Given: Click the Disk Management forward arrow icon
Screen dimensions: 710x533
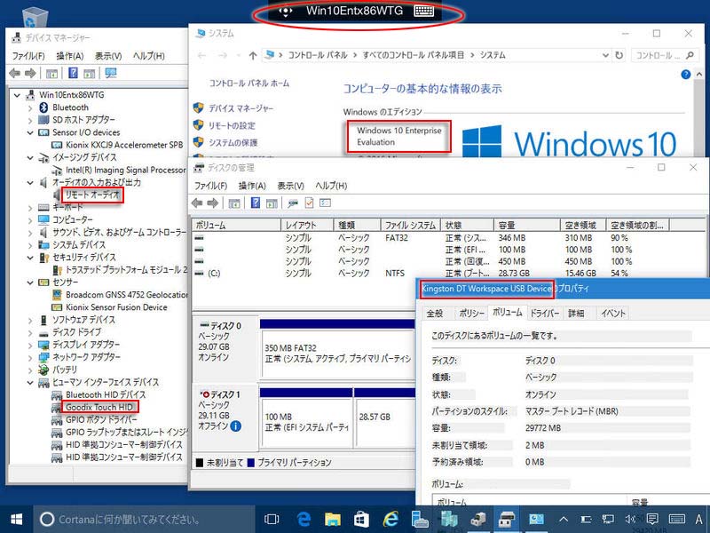Looking at the screenshot, I should click(x=212, y=203).
